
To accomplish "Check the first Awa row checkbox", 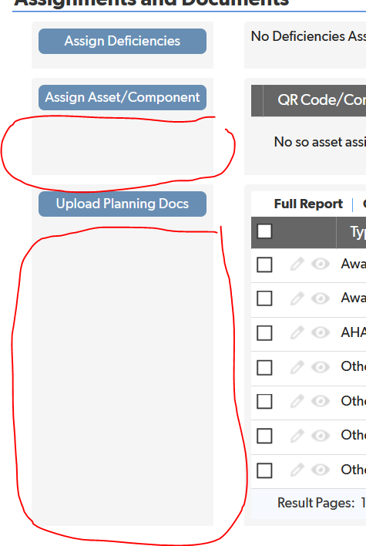I will click(x=264, y=265).
